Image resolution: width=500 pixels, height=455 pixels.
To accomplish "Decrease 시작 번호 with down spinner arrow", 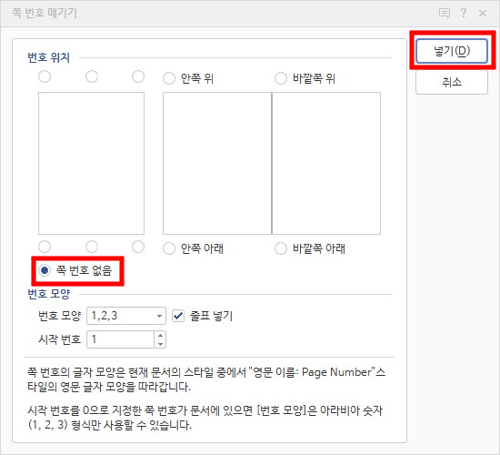I will click(160, 344).
